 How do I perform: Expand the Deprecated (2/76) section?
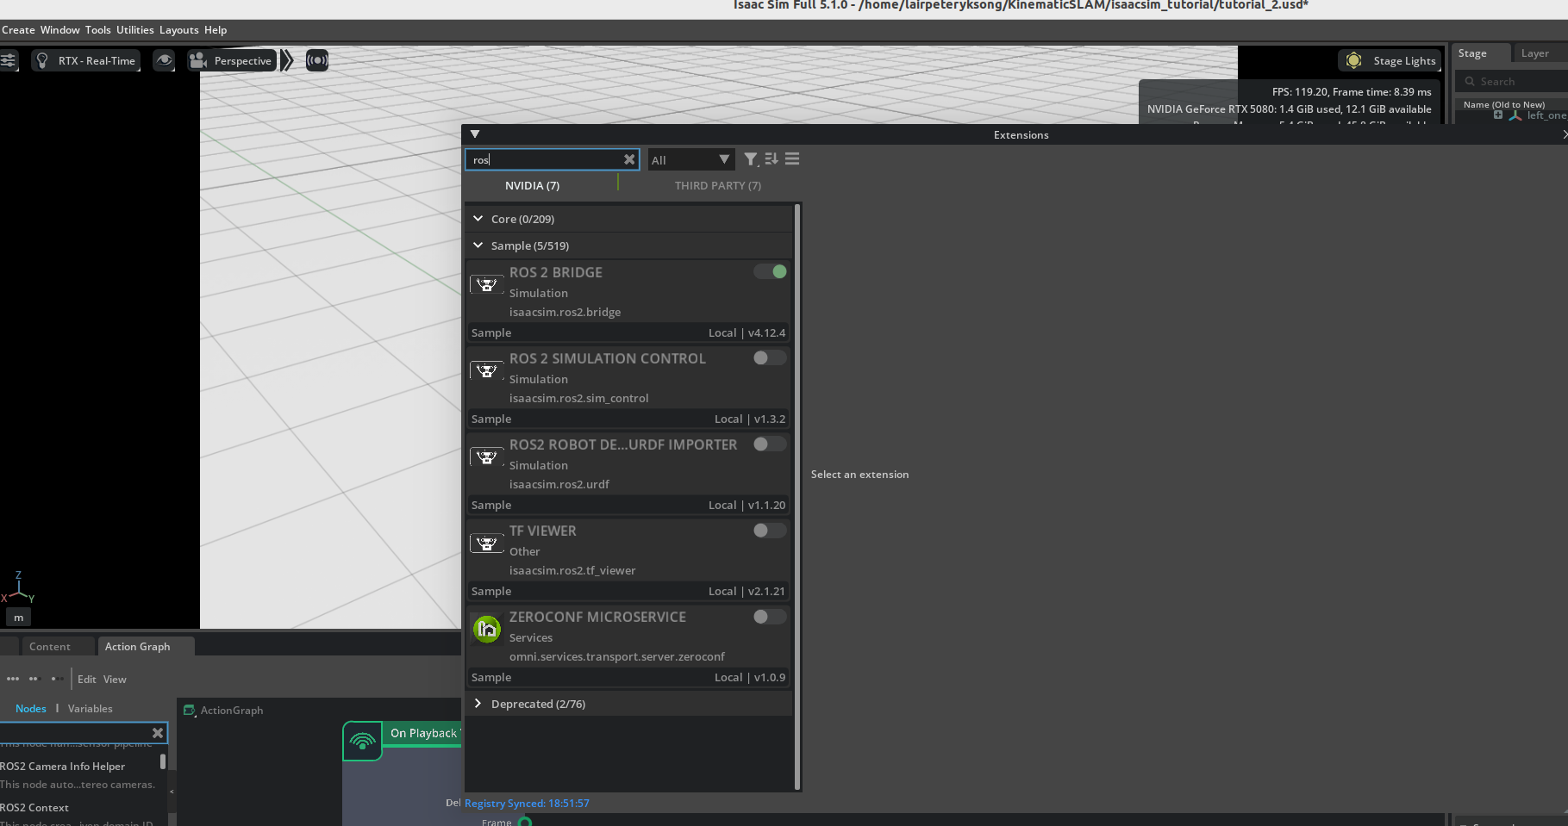pyautogui.click(x=629, y=704)
